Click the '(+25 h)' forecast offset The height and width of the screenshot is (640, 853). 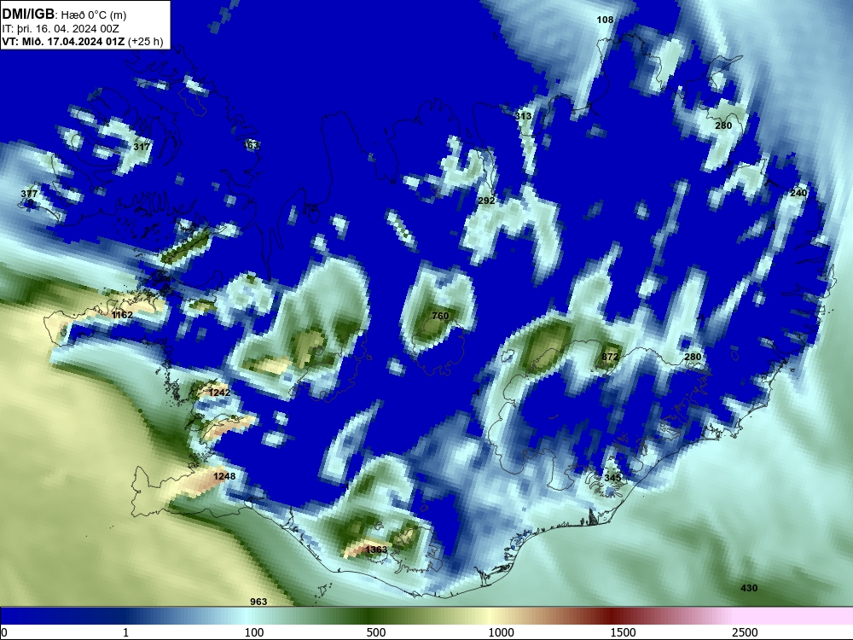[x=145, y=41]
